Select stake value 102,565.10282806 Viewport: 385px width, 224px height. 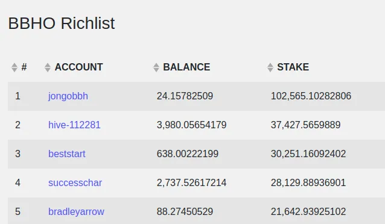point(311,96)
